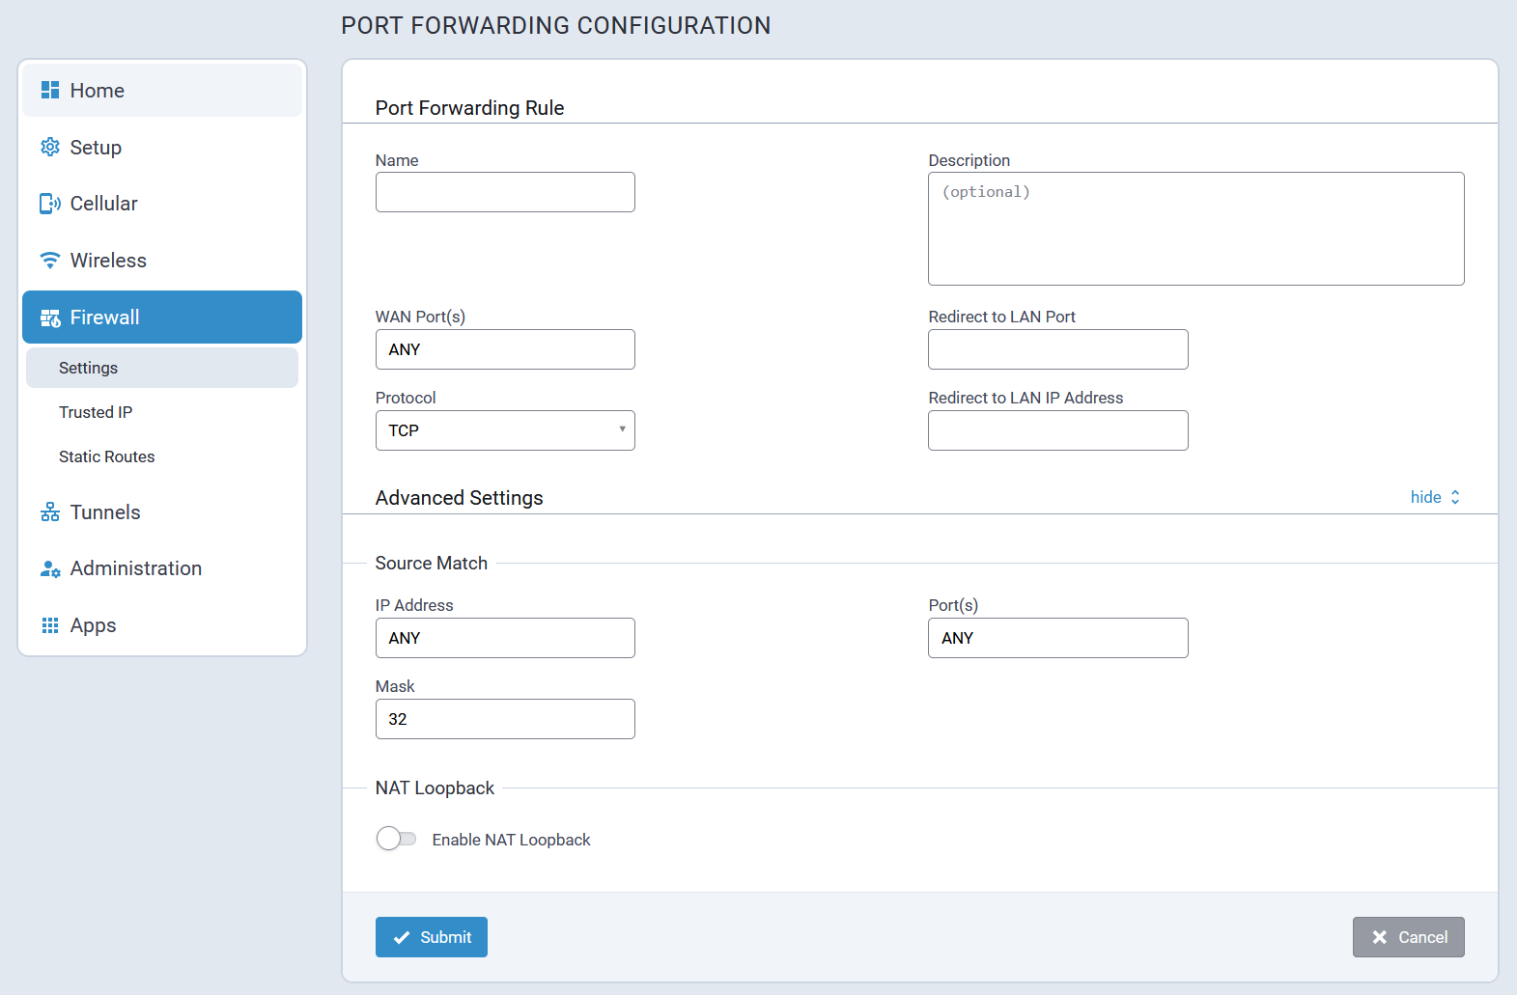Enable the NAT Loopback toggle switch
The image size is (1517, 995).
(396, 839)
